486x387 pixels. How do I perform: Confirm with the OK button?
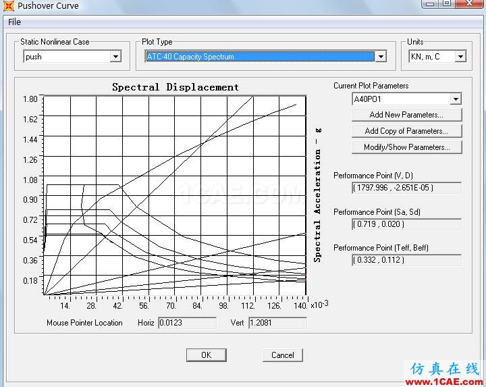(206, 355)
